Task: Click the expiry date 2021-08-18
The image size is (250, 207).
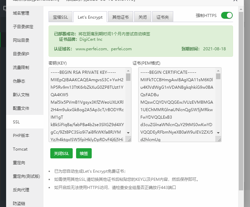Action: 214,49
